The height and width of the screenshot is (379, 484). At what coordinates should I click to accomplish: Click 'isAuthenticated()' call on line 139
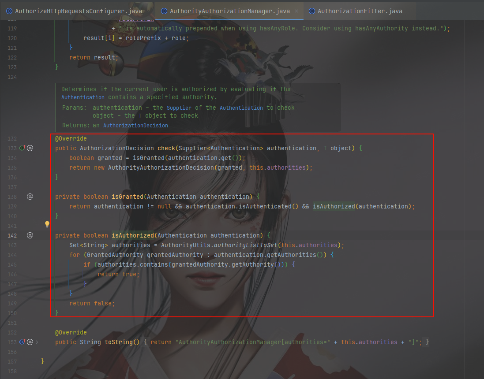pos(269,206)
